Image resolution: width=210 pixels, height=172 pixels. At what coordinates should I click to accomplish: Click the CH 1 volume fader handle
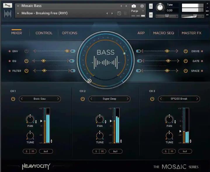[41, 121]
